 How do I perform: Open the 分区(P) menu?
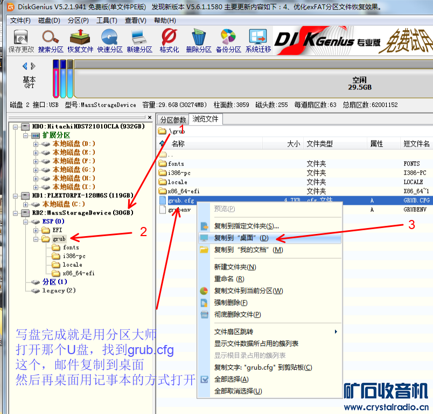(78, 20)
